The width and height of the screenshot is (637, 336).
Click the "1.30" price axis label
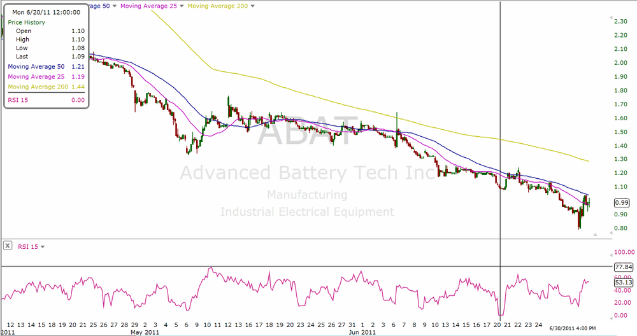tap(620, 159)
